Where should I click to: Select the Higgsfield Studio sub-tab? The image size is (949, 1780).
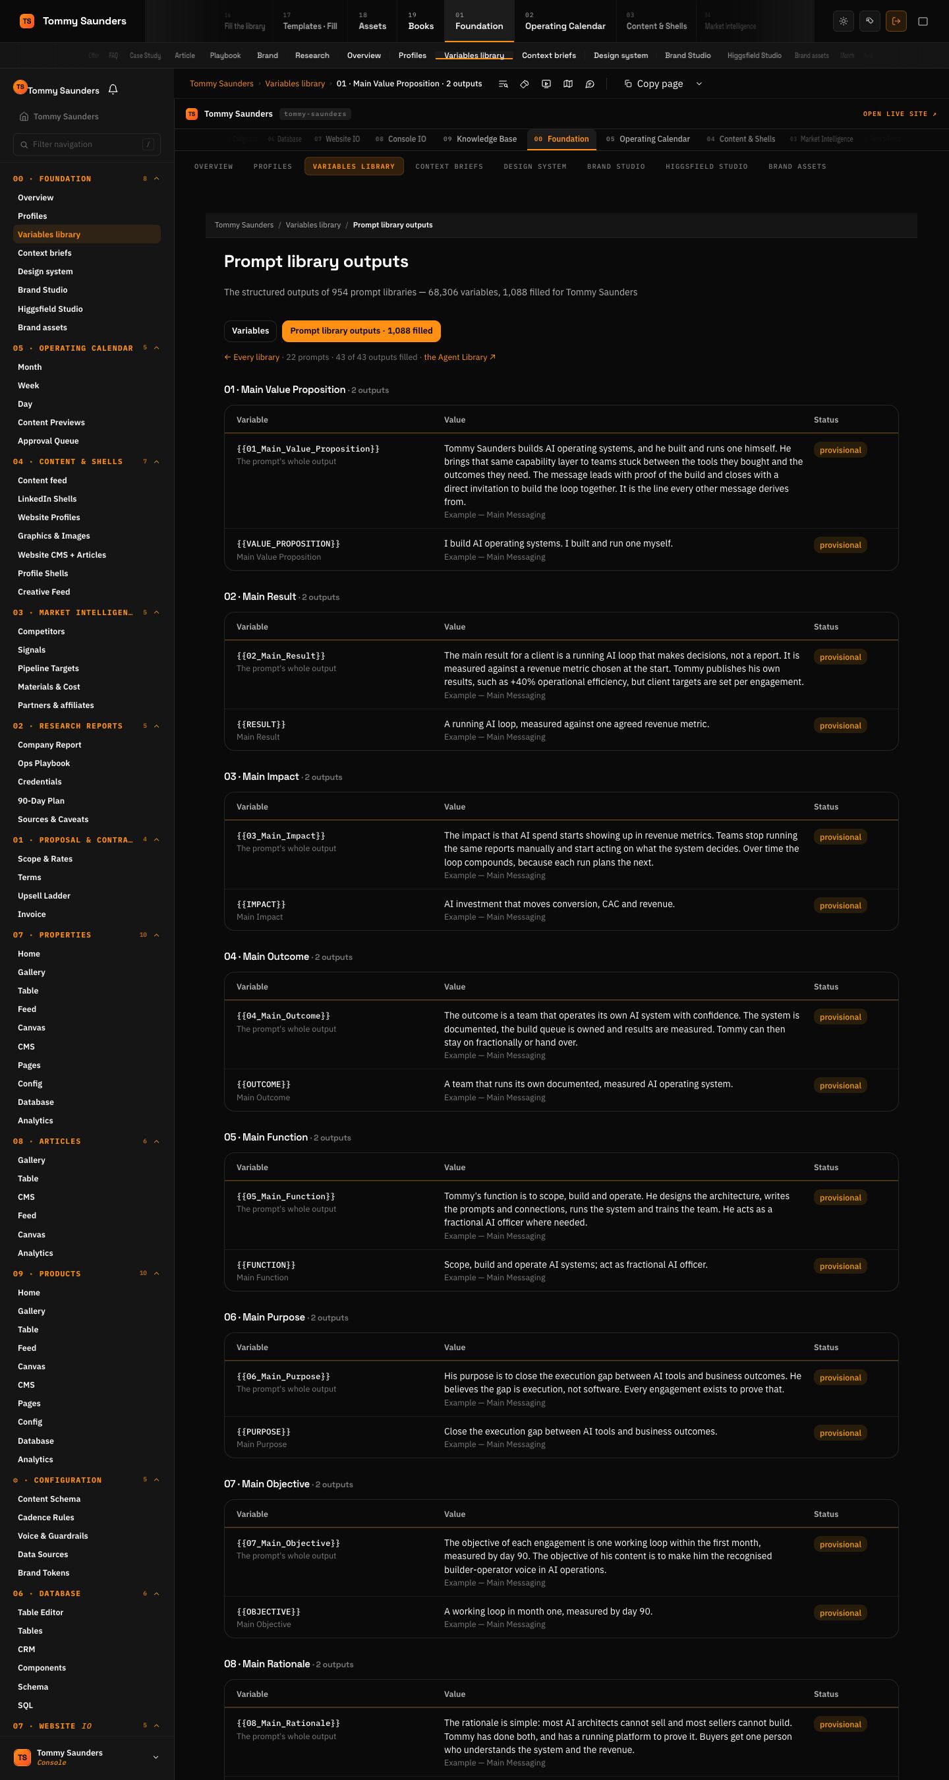[x=706, y=167]
